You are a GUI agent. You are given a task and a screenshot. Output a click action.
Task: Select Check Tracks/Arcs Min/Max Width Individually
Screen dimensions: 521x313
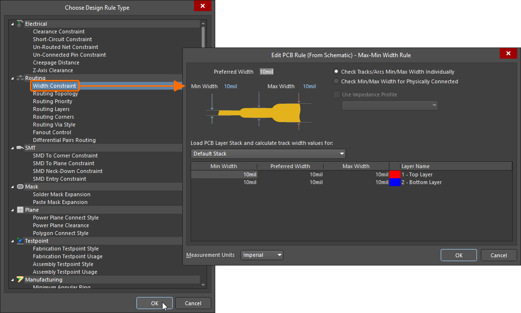(x=337, y=71)
